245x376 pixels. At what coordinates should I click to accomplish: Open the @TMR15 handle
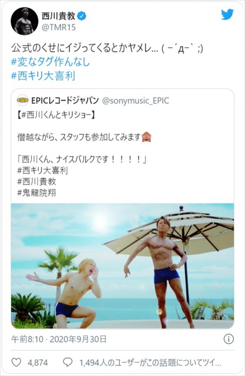click(x=58, y=28)
